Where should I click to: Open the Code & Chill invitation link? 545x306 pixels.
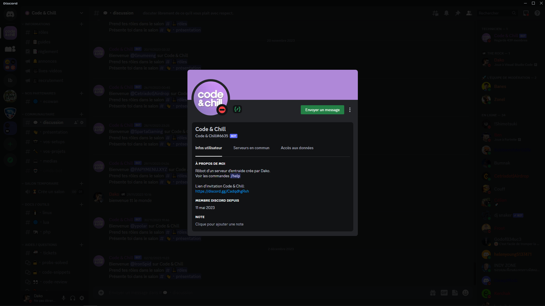click(x=222, y=191)
